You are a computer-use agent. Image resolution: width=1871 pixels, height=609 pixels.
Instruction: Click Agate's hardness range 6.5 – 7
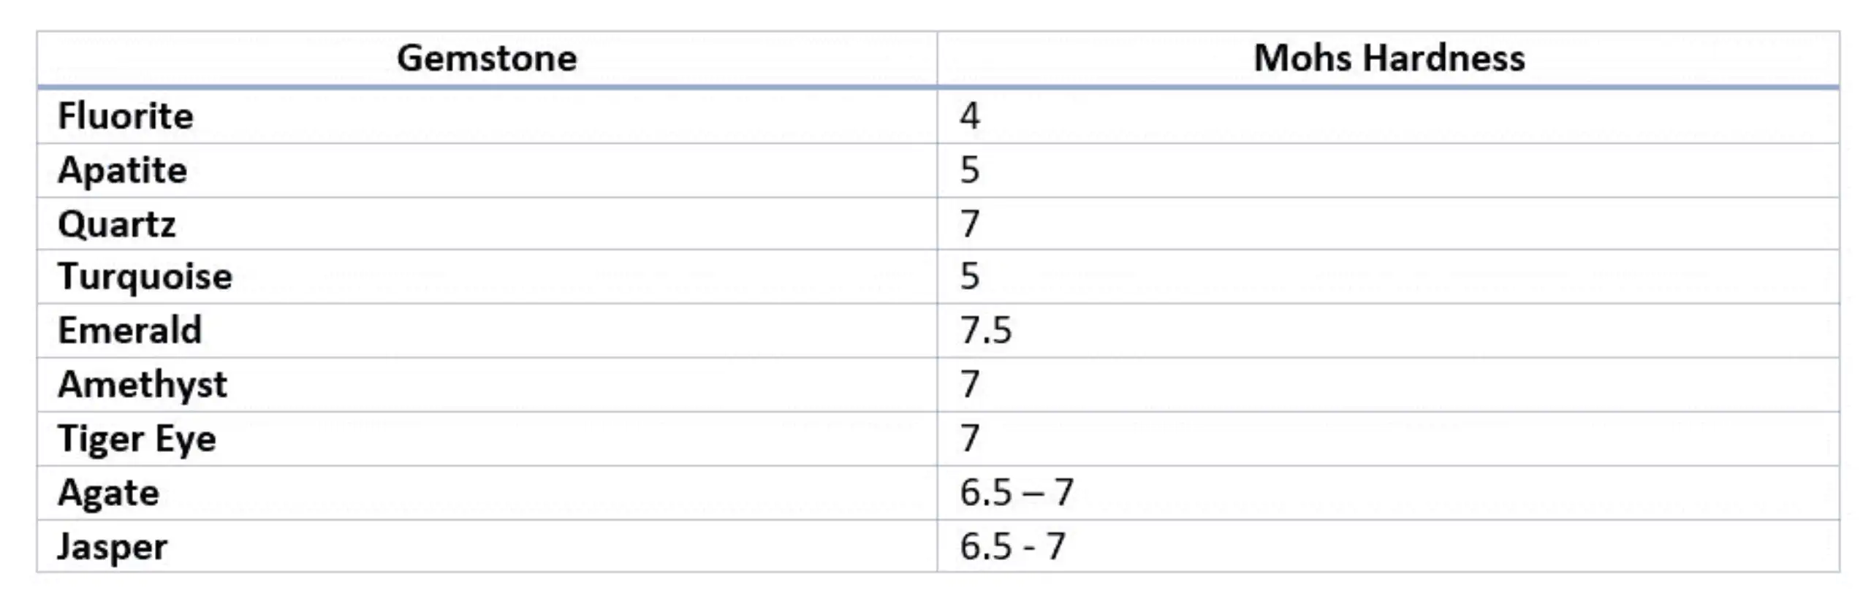pos(1017,493)
